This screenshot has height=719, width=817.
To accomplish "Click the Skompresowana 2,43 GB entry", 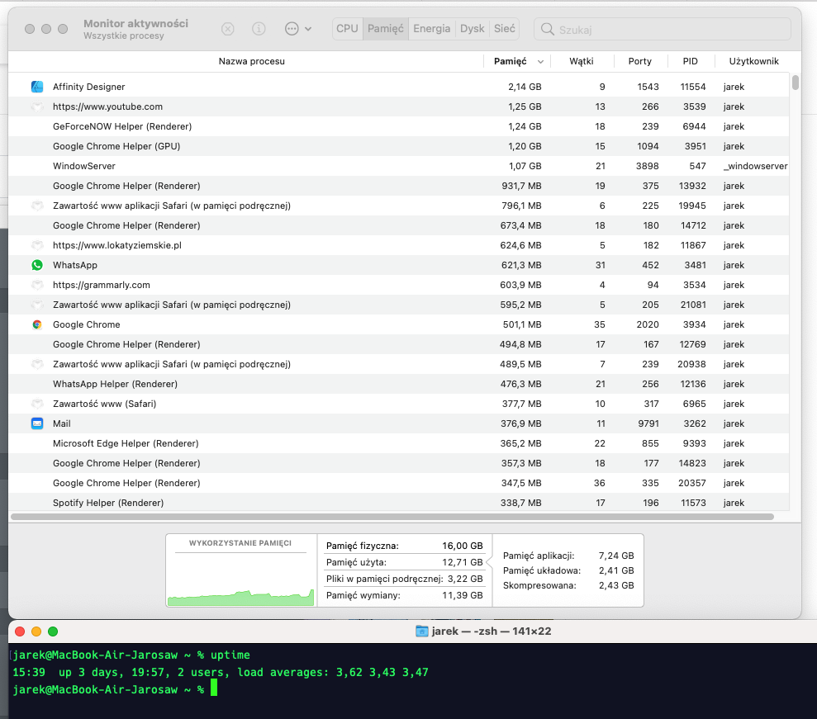I will 568,586.
